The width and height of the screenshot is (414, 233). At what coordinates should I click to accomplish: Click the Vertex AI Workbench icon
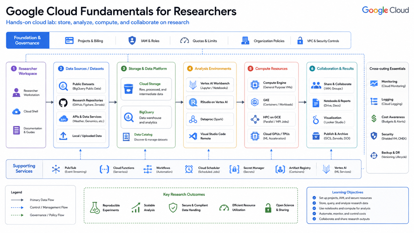point(193,85)
